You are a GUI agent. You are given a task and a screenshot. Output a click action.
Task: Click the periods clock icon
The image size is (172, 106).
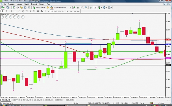[104, 7]
